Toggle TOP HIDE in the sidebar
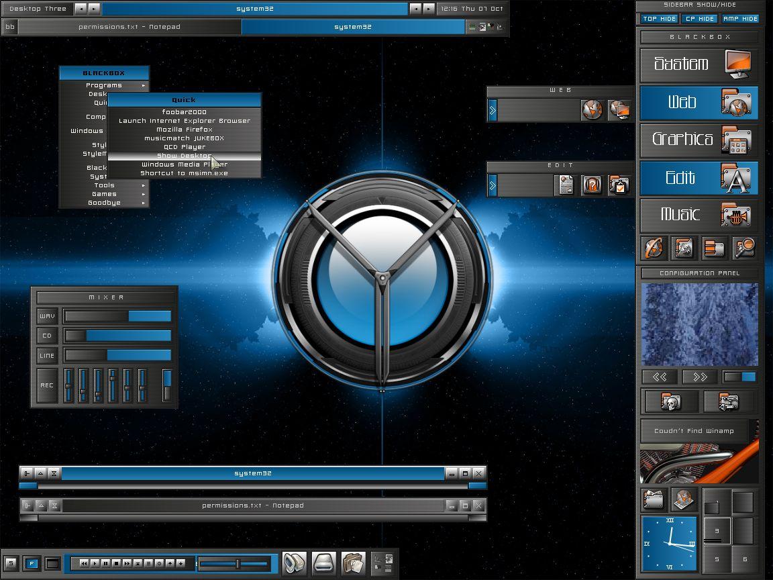773x580 pixels. click(659, 19)
